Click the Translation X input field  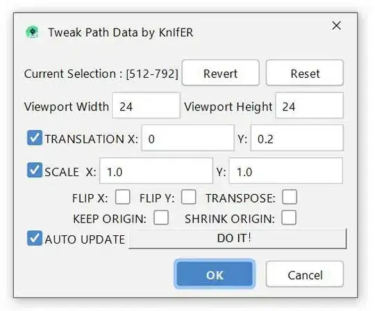[x=188, y=138]
